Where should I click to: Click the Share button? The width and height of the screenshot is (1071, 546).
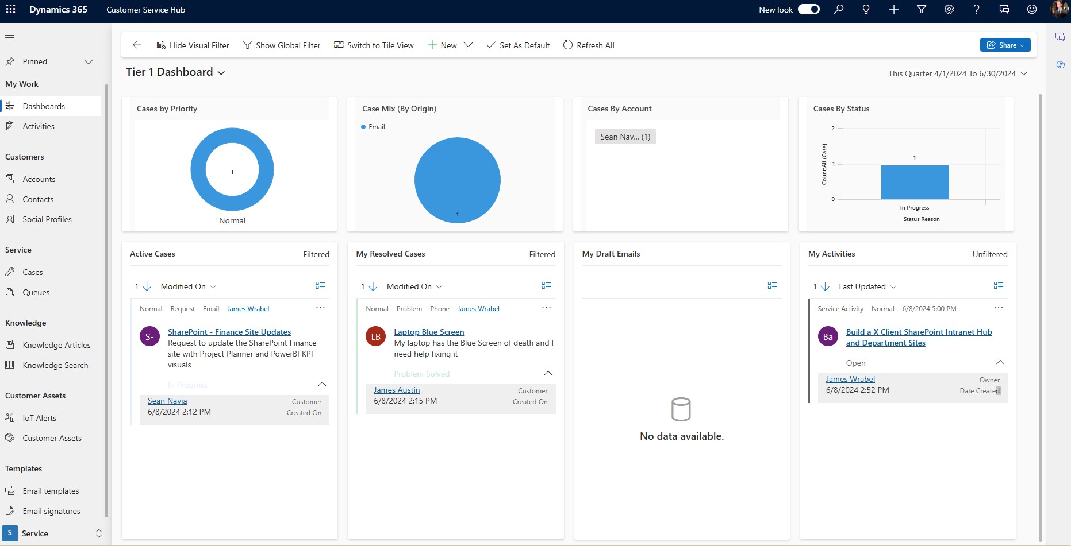click(x=1005, y=45)
